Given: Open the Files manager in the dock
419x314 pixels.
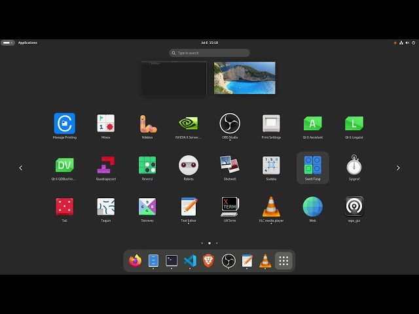Looking at the screenshot, I should point(153,260).
